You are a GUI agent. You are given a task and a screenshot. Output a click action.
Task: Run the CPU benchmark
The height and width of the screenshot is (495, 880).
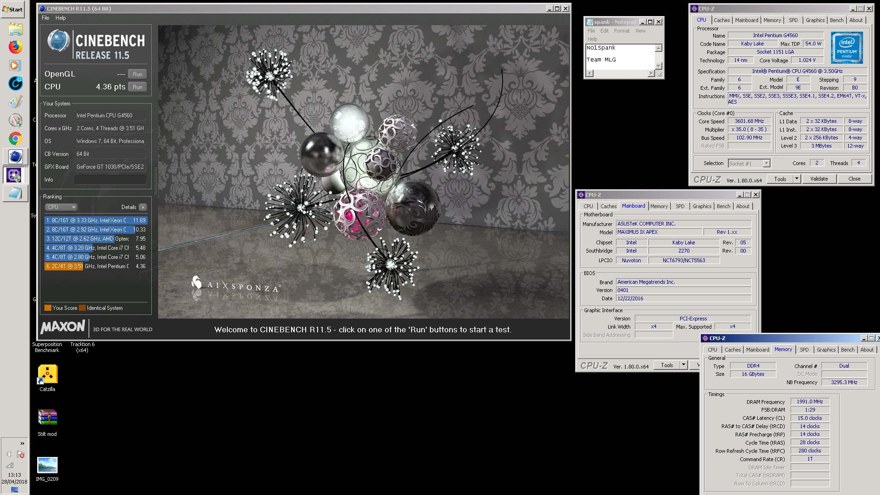click(137, 87)
